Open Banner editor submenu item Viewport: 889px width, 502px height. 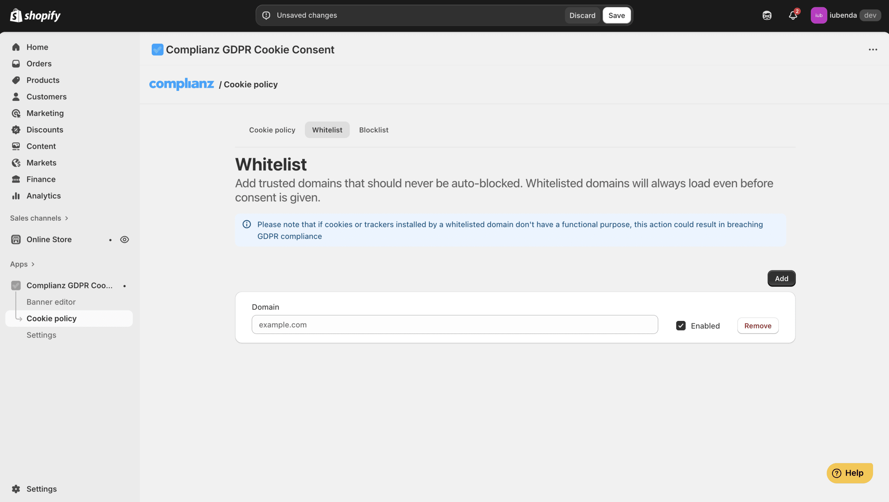click(51, 302)
